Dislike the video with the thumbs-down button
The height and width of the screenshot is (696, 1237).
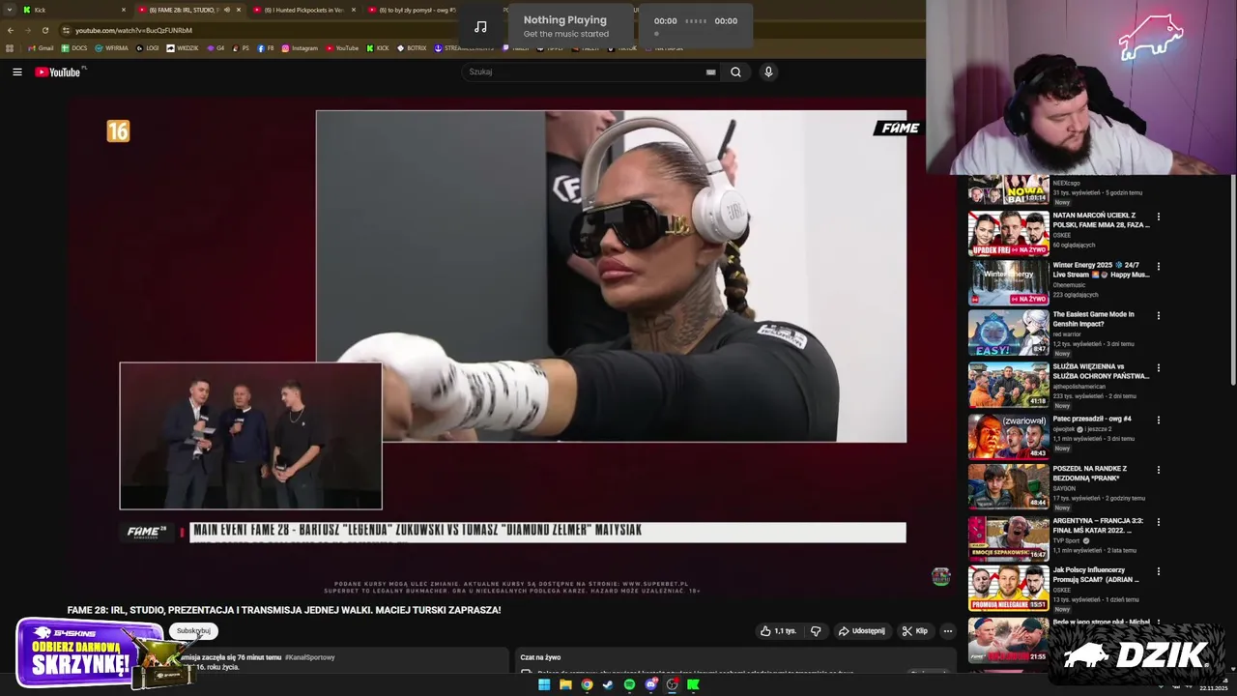816,631
